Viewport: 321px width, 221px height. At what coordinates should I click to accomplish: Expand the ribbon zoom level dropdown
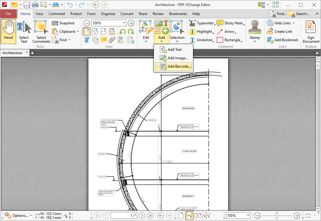click(124, 23)
